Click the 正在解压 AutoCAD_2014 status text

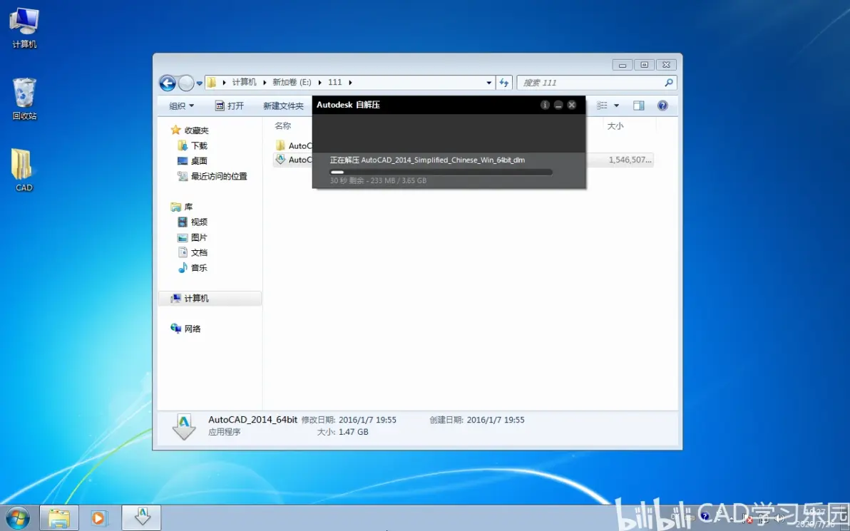427,160
